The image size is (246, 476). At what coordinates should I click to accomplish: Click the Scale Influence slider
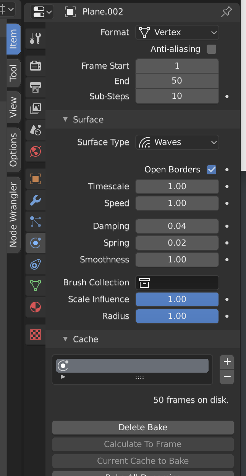177,299
